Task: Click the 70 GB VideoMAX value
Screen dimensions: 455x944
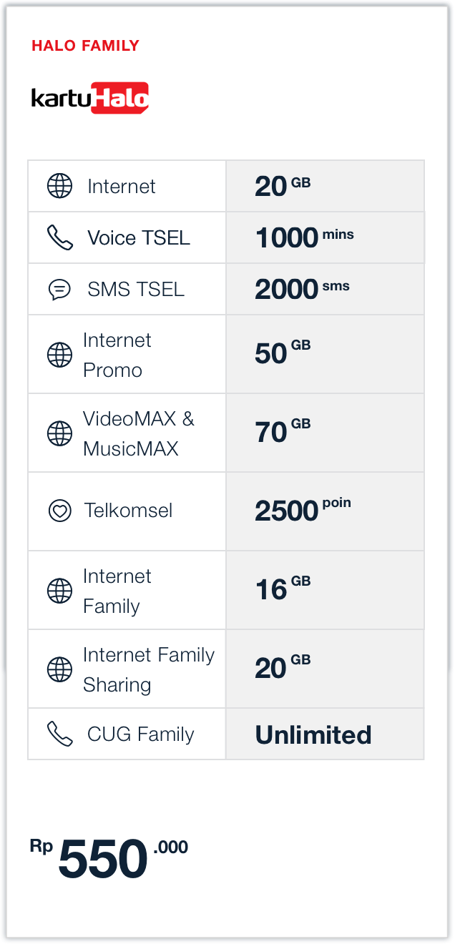Action: (x=283, y=432)
